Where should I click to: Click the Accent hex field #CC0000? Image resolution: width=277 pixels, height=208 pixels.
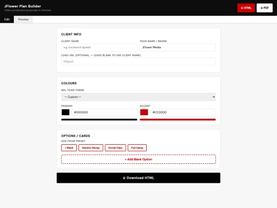(x=183, y=112)
